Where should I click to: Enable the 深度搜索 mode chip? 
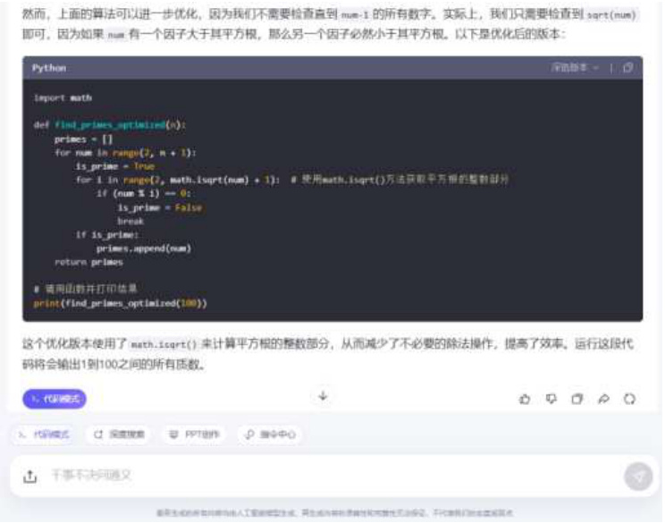point(119,434)
